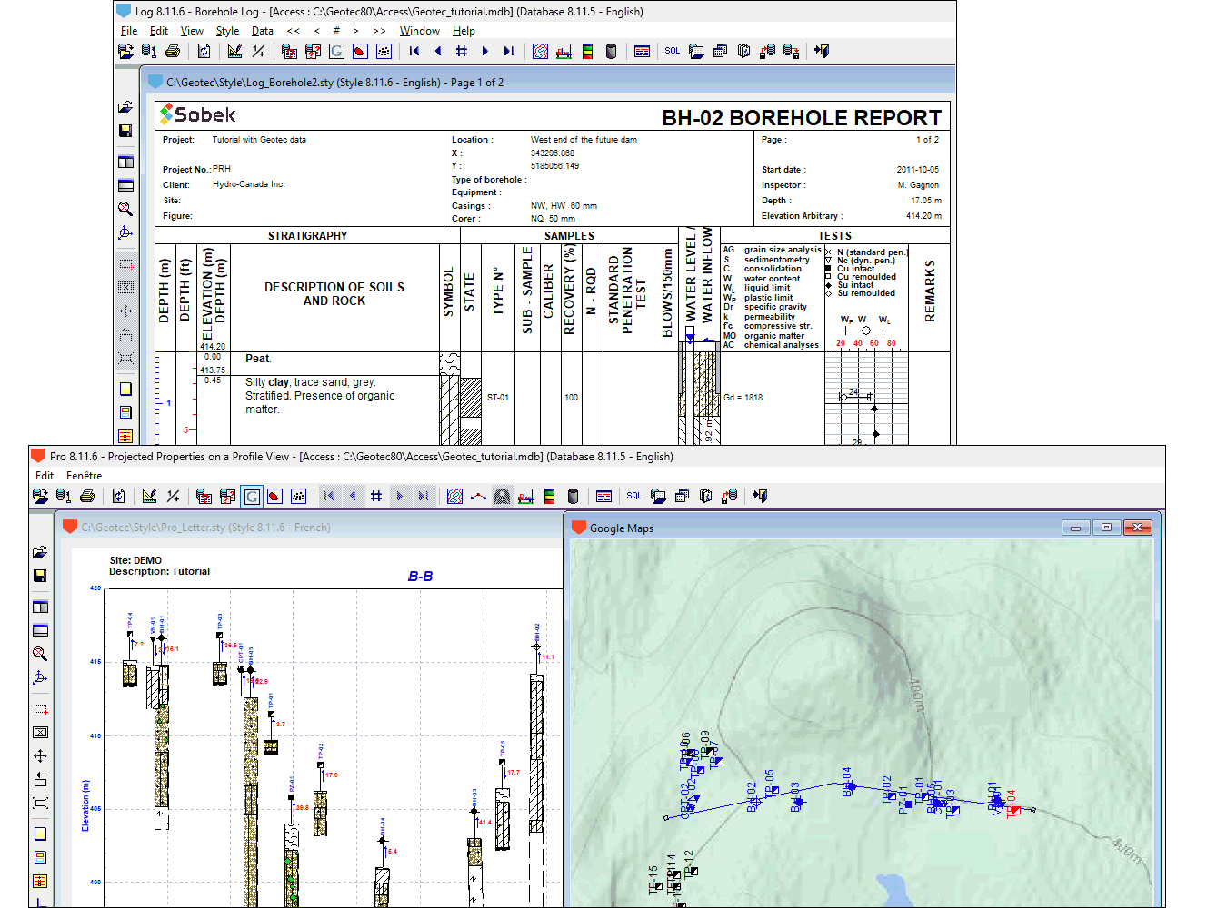Click the scale 1/4 icon in Log toolbar
Screen dimensions: 1207x908
[258, 52]
